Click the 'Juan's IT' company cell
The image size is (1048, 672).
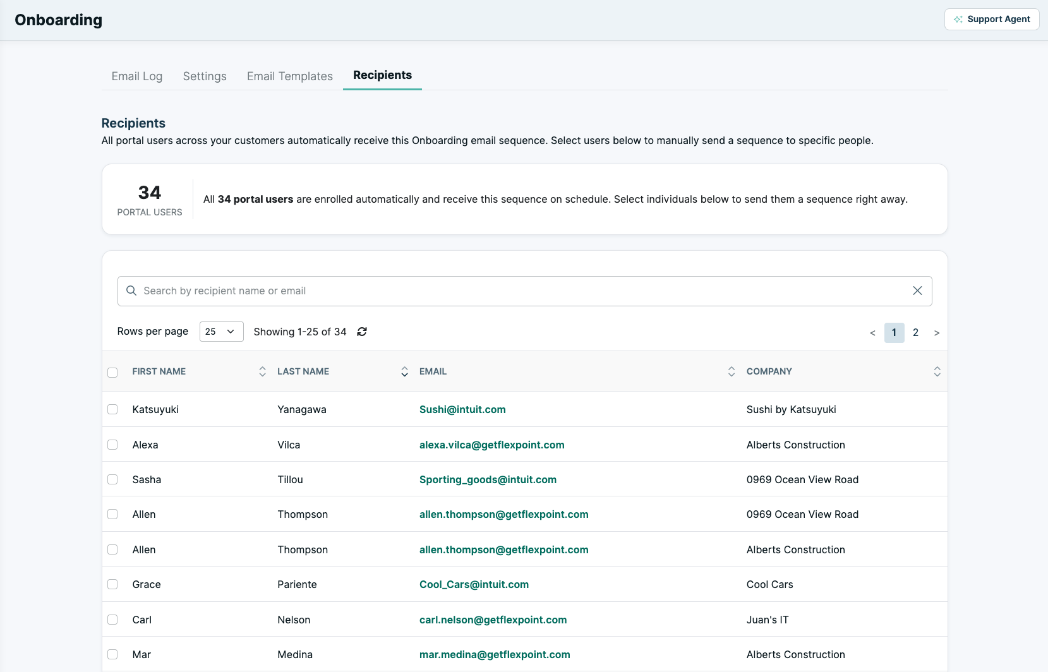click(768, 620)
